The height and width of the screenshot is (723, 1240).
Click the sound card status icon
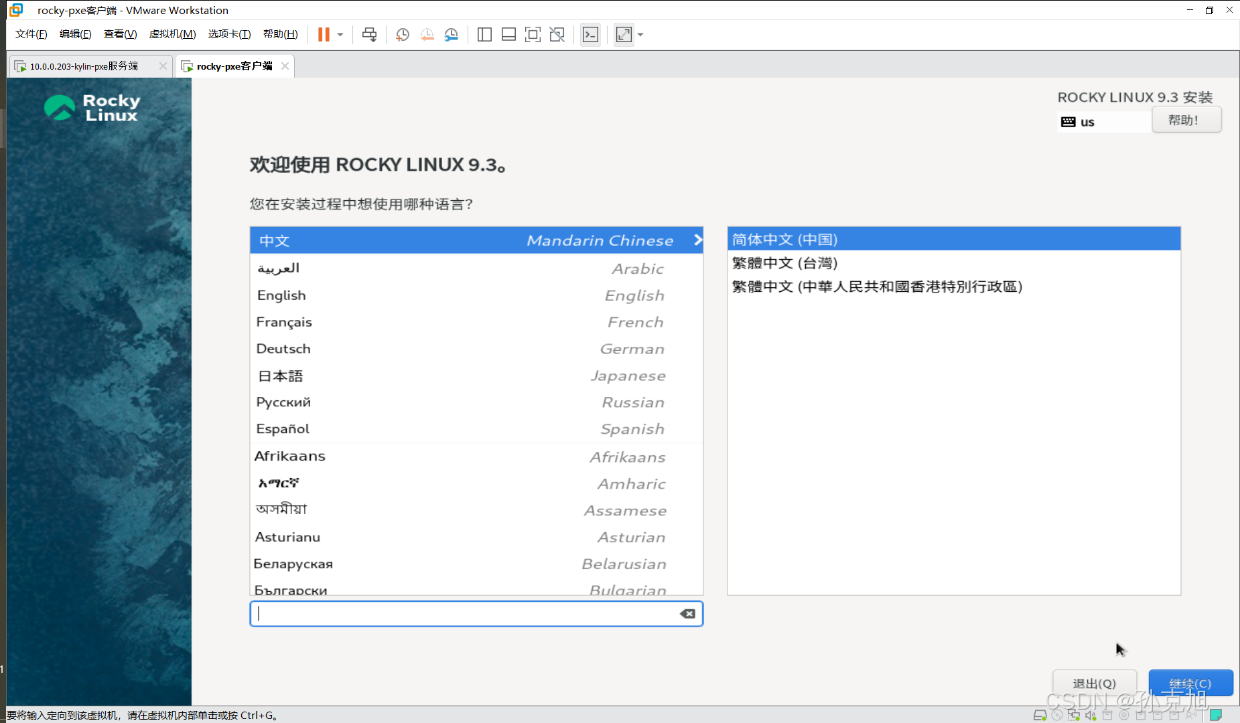(1091, 715)
